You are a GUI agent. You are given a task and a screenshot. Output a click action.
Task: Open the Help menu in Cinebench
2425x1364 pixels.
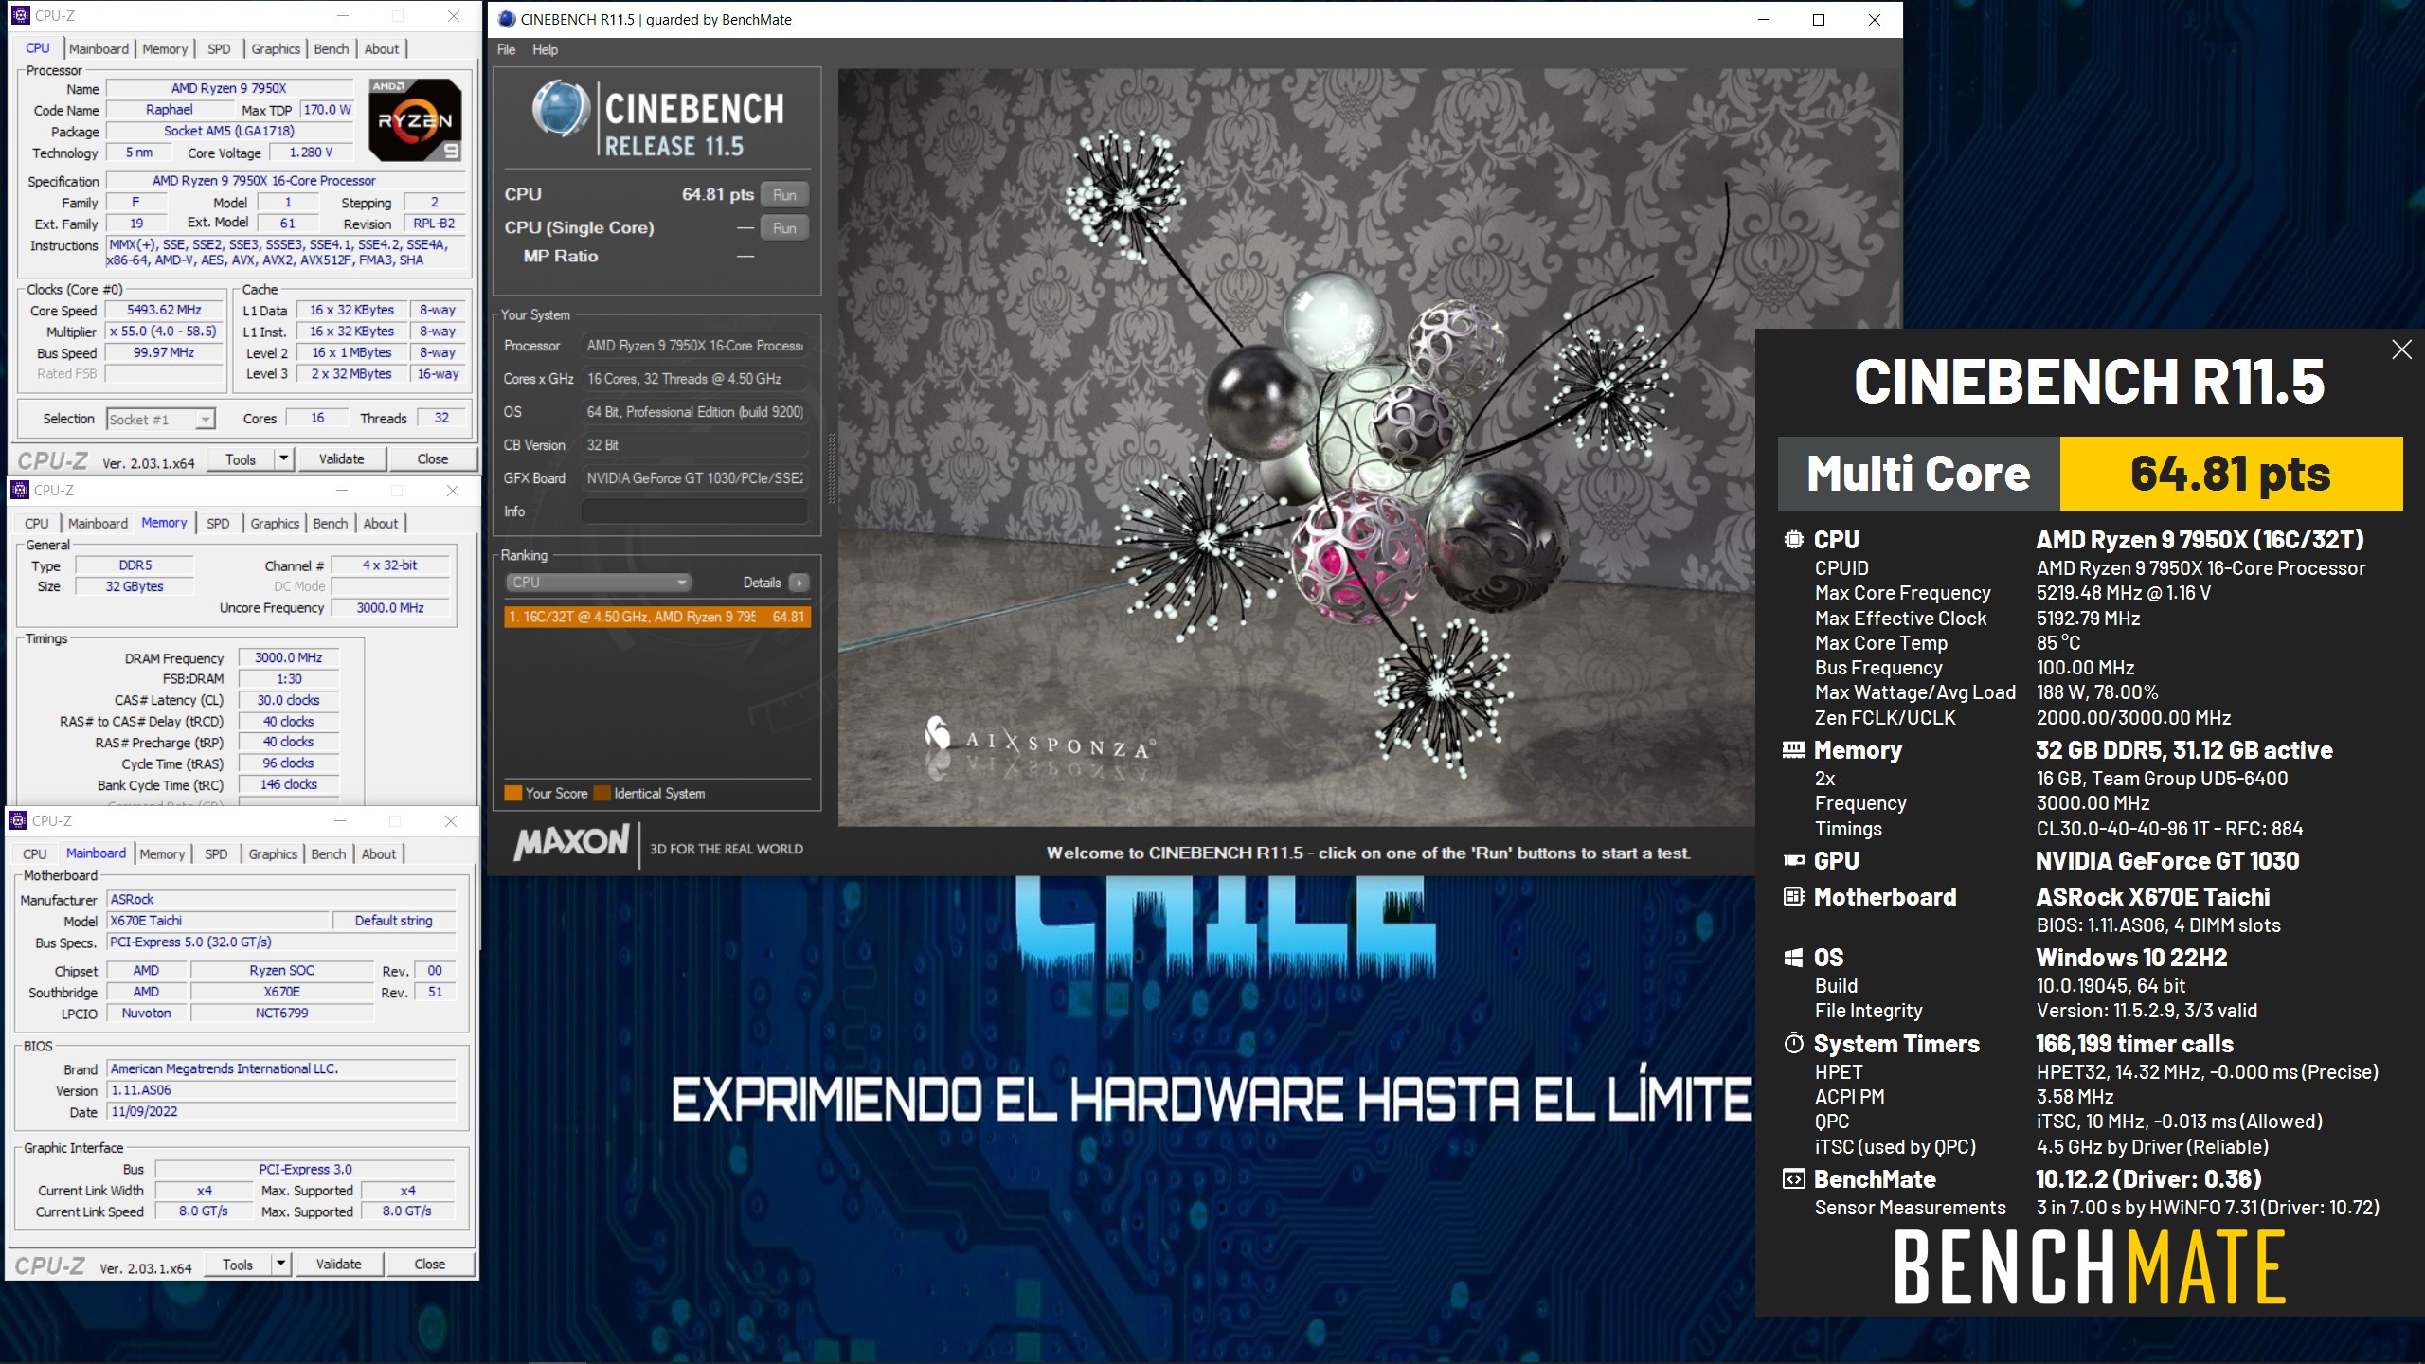point(545,49)
